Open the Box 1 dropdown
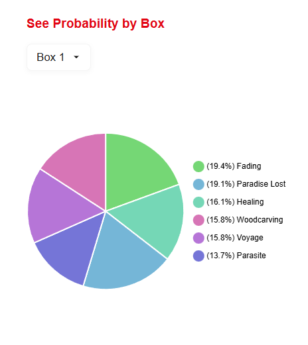 tap(58, 57)
